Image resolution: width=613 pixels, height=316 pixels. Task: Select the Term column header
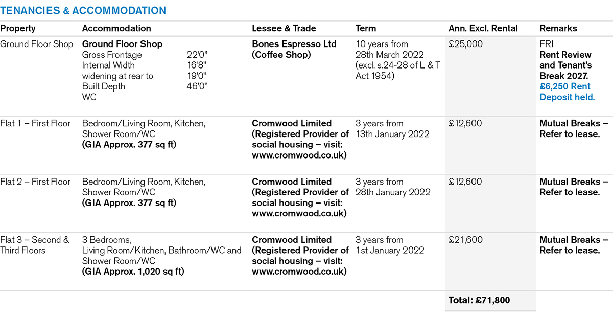(x=366, y=29)
